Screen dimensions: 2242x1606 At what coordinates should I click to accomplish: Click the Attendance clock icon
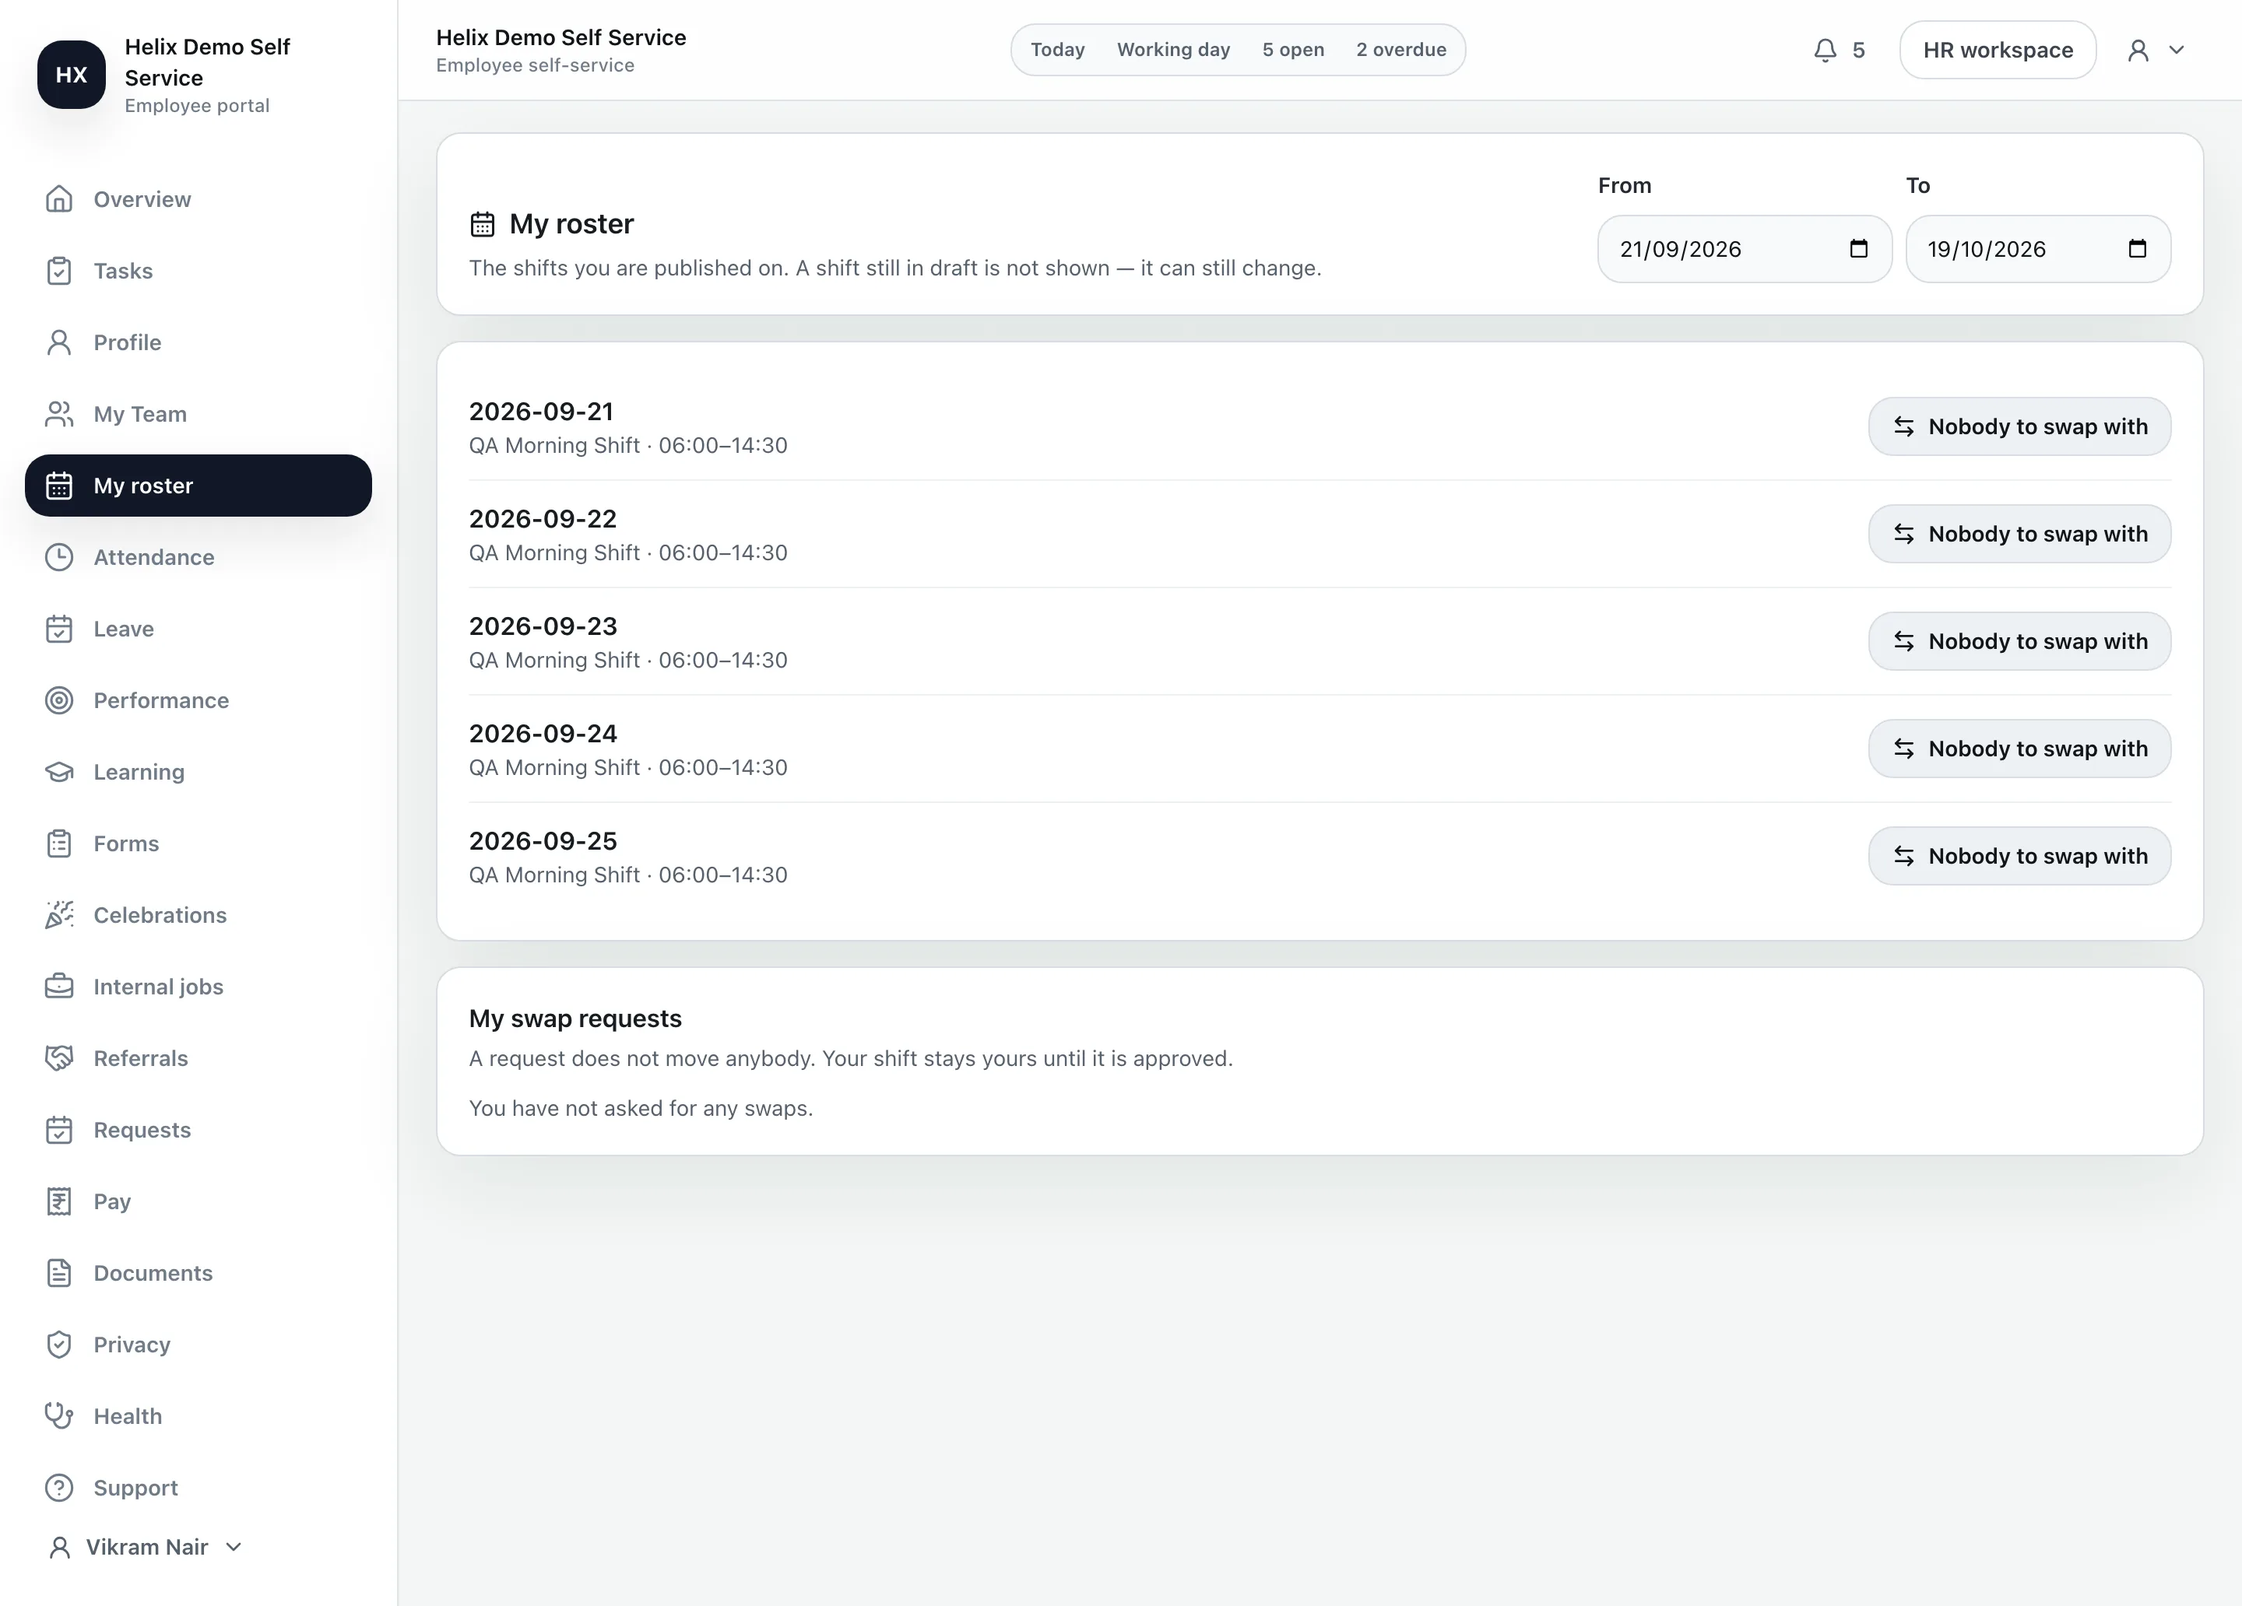pos(59,557)
